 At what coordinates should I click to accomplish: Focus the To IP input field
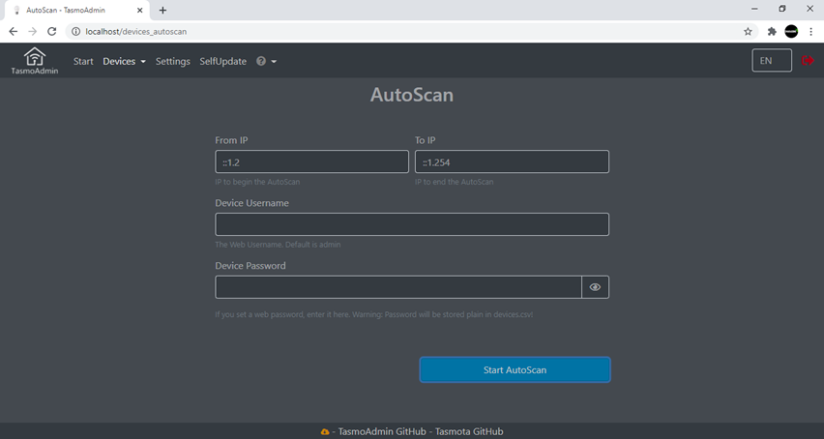coord(512,161)
